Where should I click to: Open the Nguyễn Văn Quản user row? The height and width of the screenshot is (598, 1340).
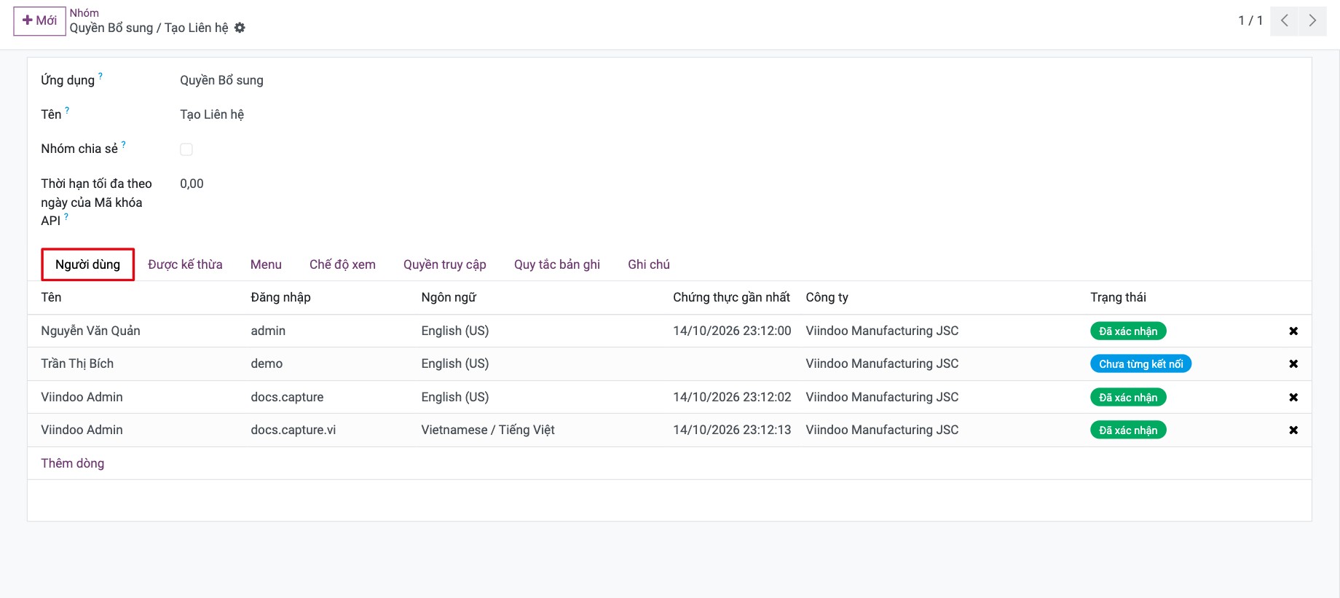pos(669,331)
